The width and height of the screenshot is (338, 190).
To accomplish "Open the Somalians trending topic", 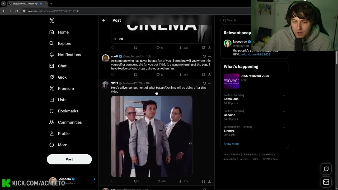I will 254,99.
